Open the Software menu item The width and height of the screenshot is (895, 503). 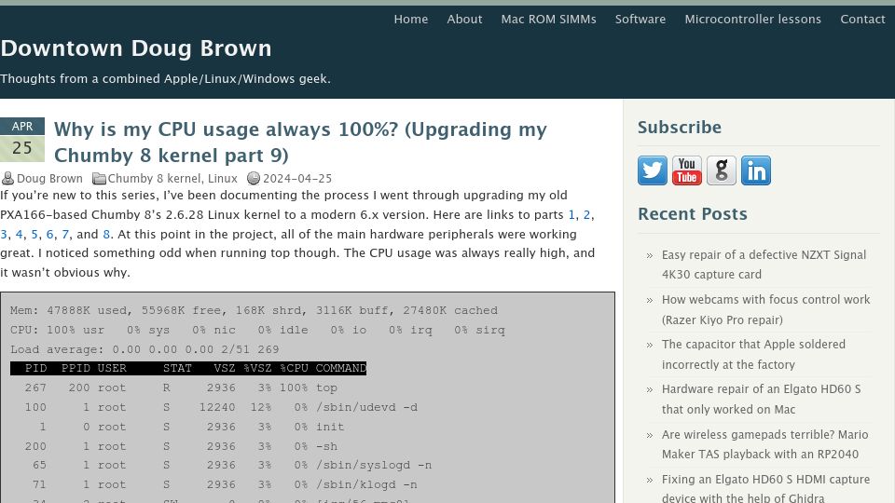coord(640,20)
